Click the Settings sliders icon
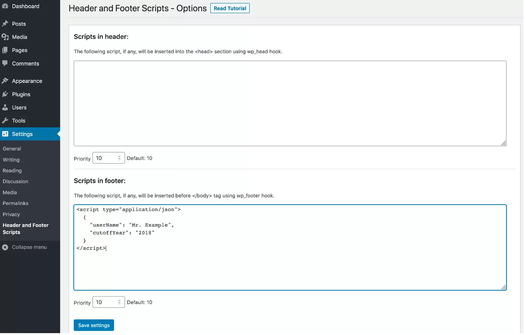The height and width of the screenshot is (335, 525). [5, 134]
